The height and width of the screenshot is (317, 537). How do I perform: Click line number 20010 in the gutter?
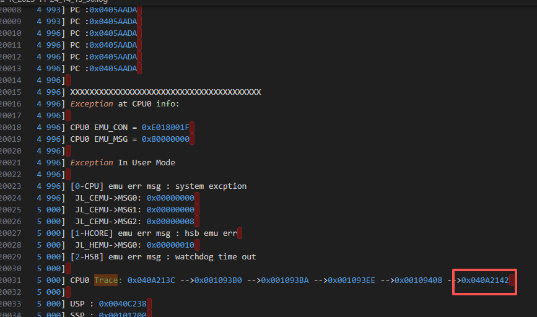point(11,33)
